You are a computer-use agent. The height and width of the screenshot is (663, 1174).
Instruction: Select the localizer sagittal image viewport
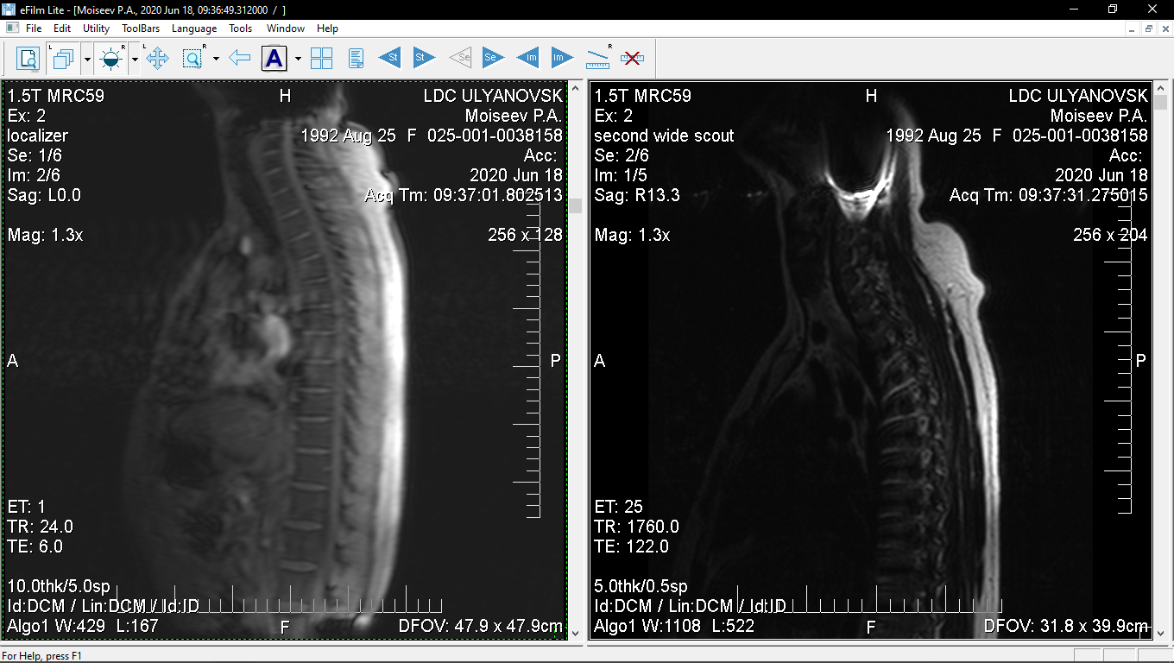coord(284,361)
